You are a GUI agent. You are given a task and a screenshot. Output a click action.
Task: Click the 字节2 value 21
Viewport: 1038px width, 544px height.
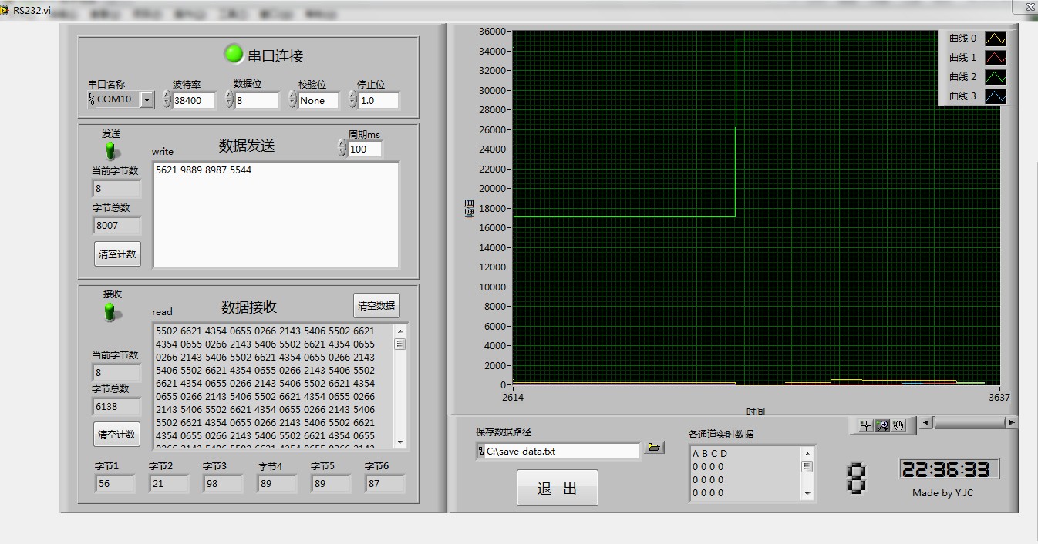pyautogui.click(x=168, y=484)
